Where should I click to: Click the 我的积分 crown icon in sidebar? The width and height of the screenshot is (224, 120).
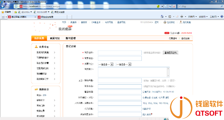(x=36, y=89)
